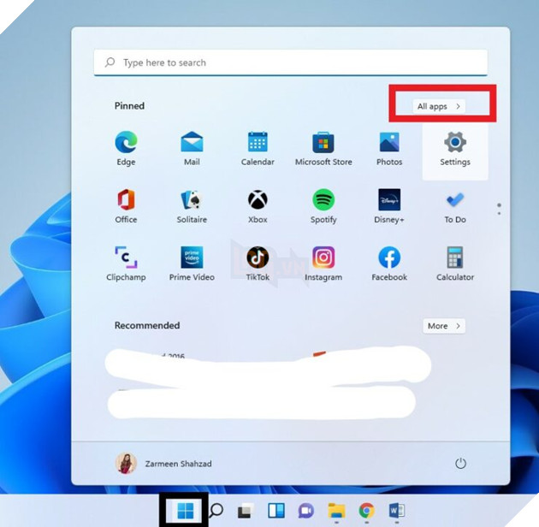Open the Chat taskbar icon
539x527 pixels.
click(x=306, y=511)
